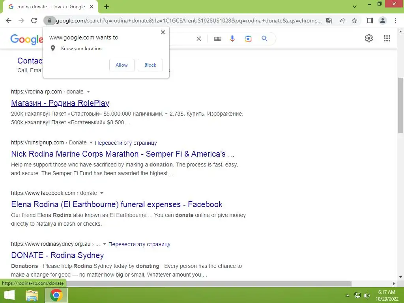
Task: Clear the Google search box text
Action: click(199, 39)
